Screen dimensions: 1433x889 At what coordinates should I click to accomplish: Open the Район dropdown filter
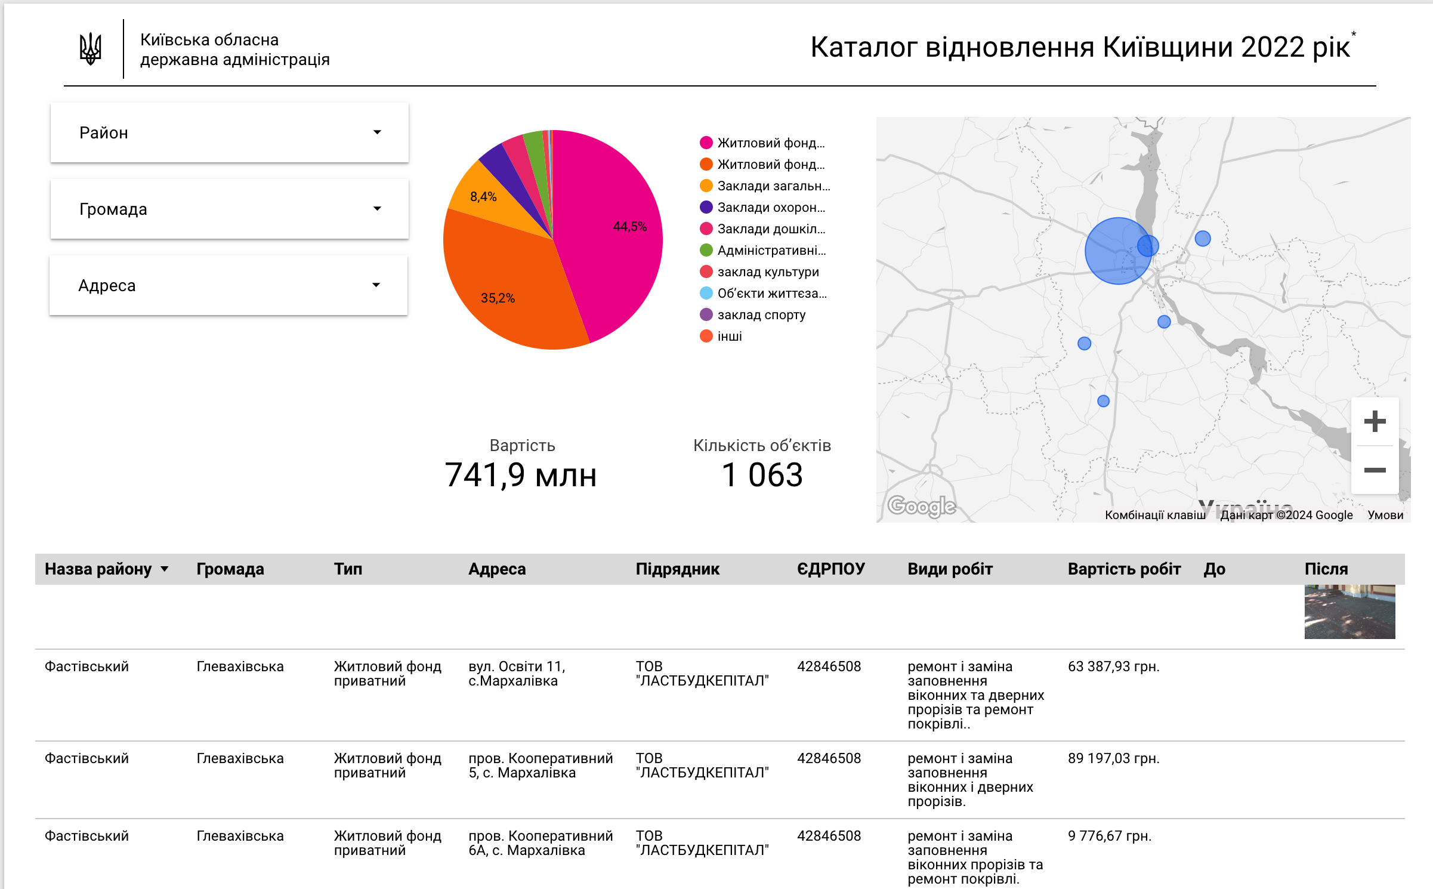[230, 132]
